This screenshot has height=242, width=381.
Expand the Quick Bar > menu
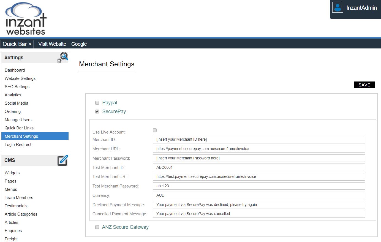[17, 44]
